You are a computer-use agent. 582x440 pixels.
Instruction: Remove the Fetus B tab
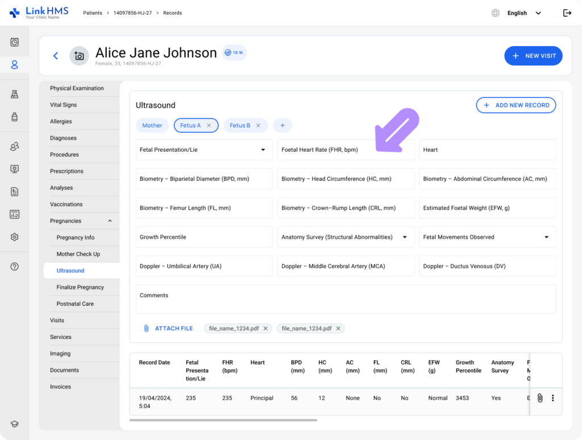(x=258, y=126)
